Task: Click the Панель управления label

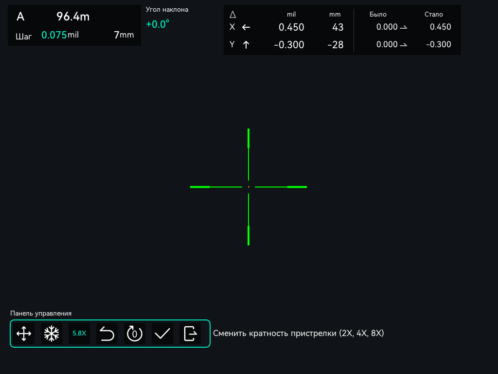Action: 41,314
